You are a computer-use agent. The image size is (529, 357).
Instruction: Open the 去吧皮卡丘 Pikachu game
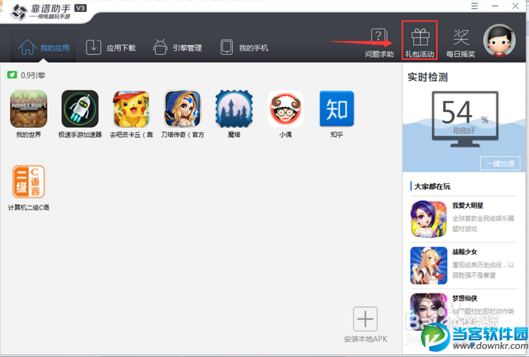[131, 109]
